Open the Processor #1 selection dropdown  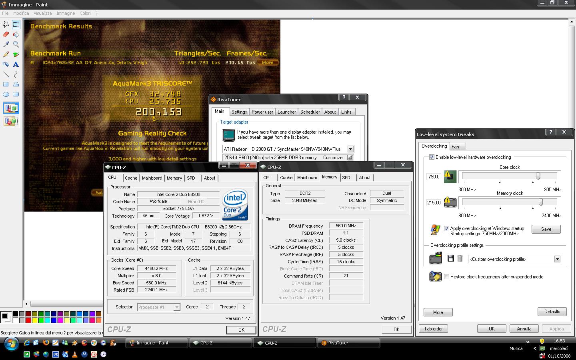pyautogui.click(x=176, y=307)
